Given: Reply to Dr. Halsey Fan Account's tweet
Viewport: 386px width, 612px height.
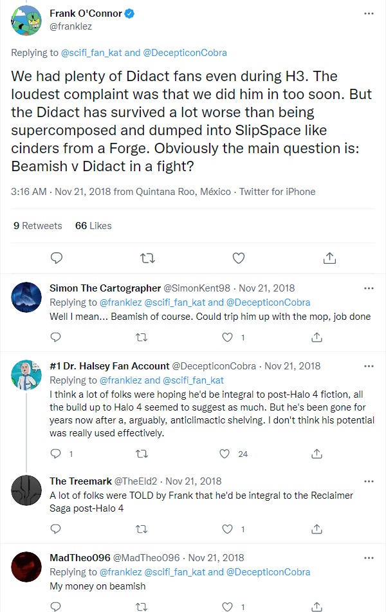Looking at the screenshot, I should point(56,454).
